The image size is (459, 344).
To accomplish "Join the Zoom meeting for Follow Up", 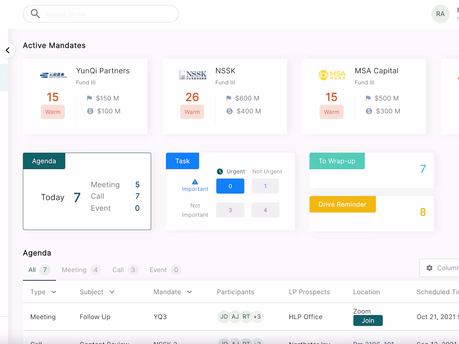I will pyautogui.click(x=368, y=320).
